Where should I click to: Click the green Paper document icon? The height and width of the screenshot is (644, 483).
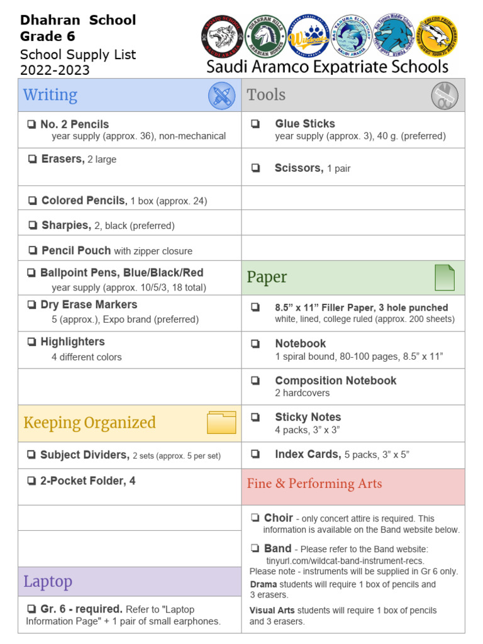[x=445, y=277]
